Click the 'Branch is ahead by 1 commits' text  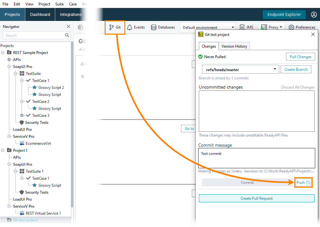pyautogui.click(x=224, y=78)
